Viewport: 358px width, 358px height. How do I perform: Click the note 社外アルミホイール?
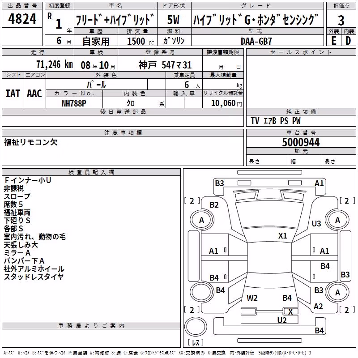[34, 269]
